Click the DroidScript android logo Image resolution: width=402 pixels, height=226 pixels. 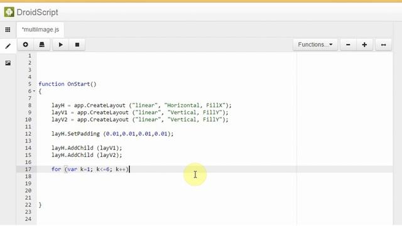(9, 12)
